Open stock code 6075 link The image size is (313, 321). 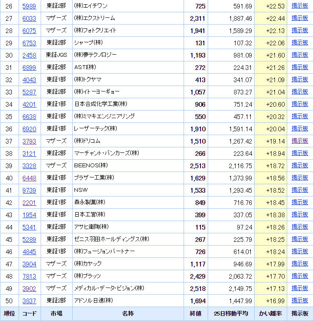coord(29,31)
